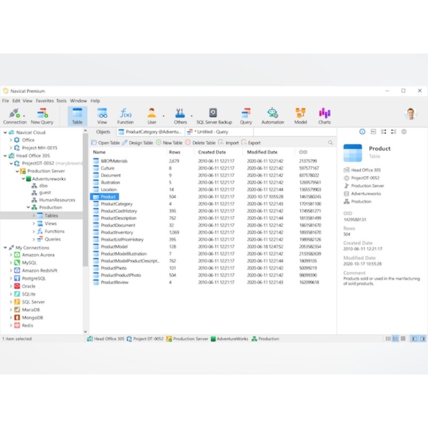428x428 pixels.
Task: Click the Delete Table button
Action: pyautogui.click(x=200, y=143)
